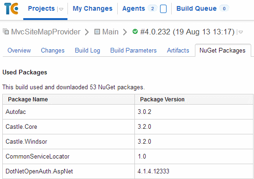Click the Used Packages heading
Viewport: 254px width, 179px height.
click(x=25, y=73)
